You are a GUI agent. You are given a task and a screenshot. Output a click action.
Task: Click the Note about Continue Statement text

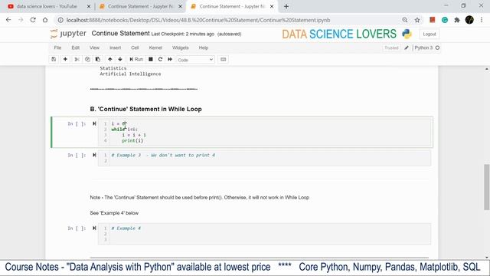(x=200, y=198)
